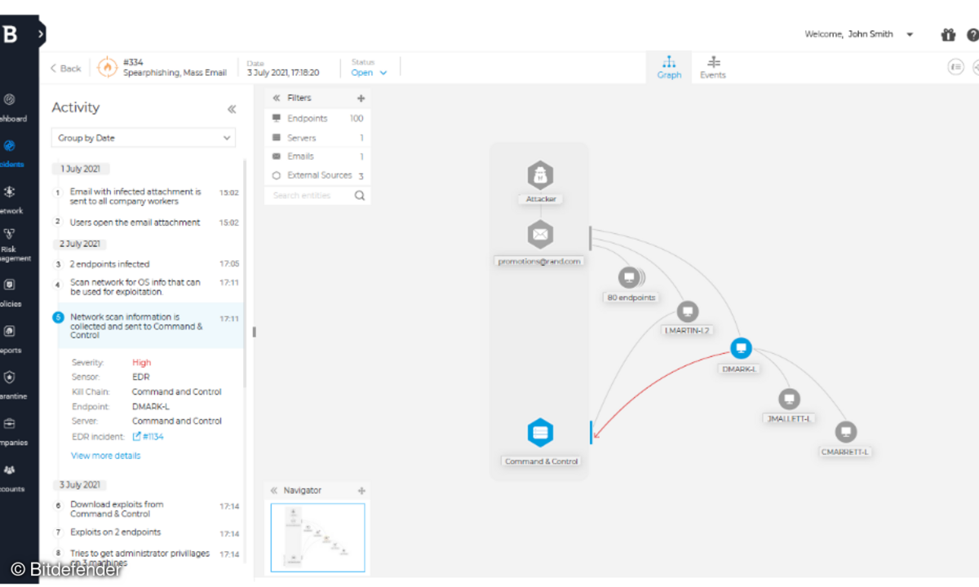This screenshot has height=587, width=979.
Task: Click the 2 July 2021 date group
Action: click(81, 244)
